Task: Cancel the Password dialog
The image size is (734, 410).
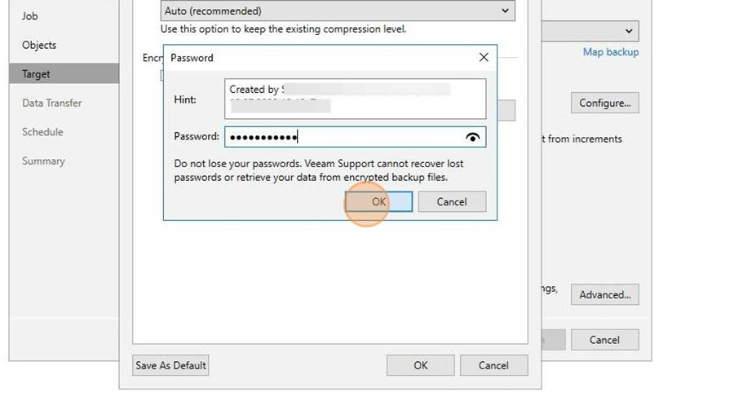Action: [452, 201]
